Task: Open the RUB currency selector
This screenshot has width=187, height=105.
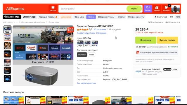Action: 178,17
